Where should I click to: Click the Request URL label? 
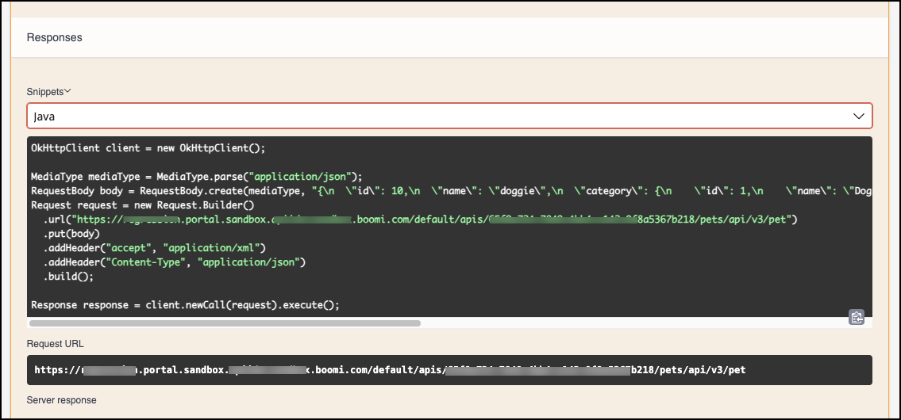pyautogui.click(x=56, y=344)
